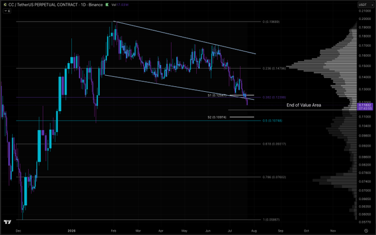Viewport: 376px width, 235px height.
Task: Click the Aug label on time axis
Action: (254, 231)
